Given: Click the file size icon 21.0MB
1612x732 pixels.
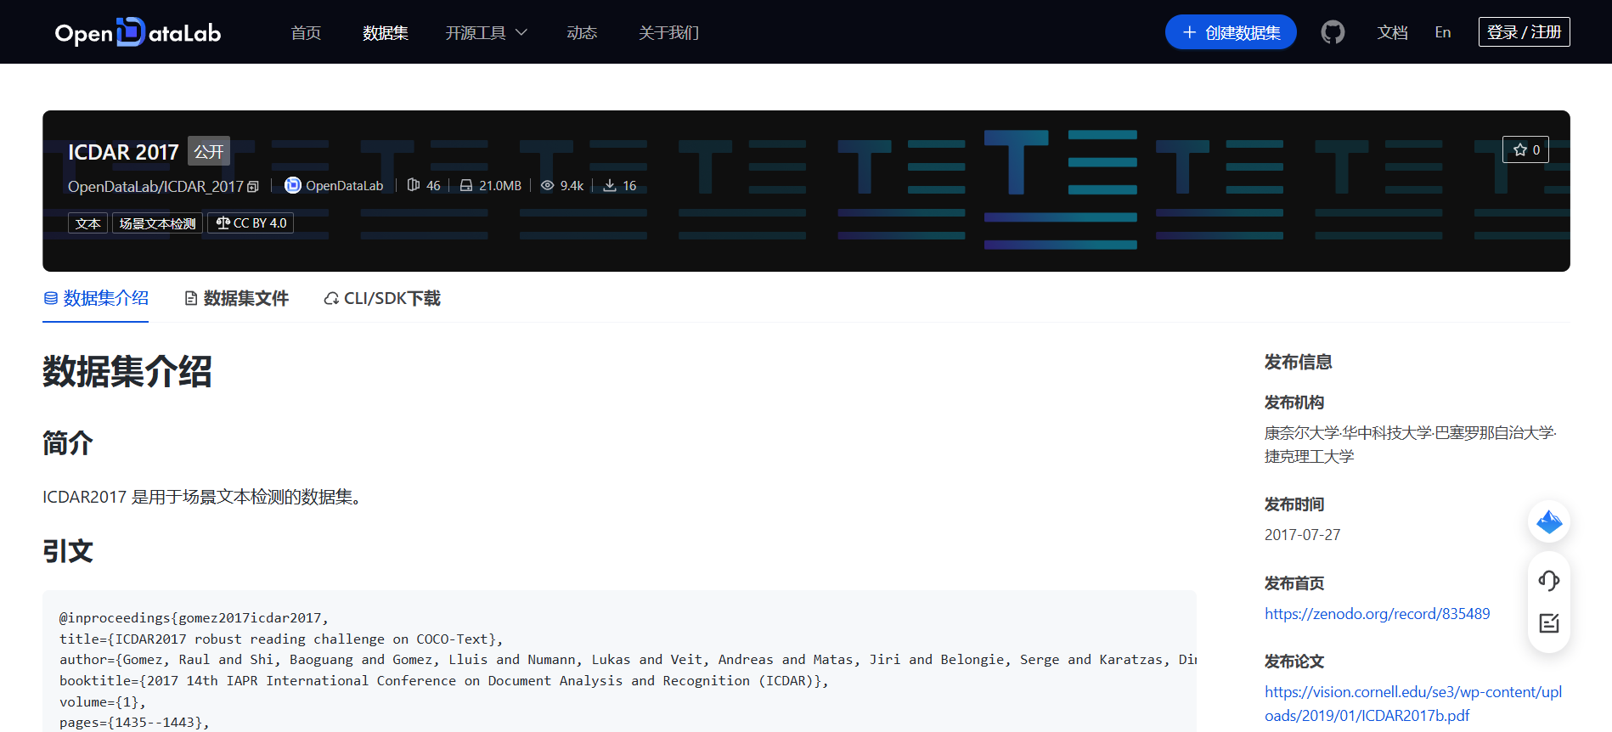Looking at the screenshot, I should click(x=466, y=185).
